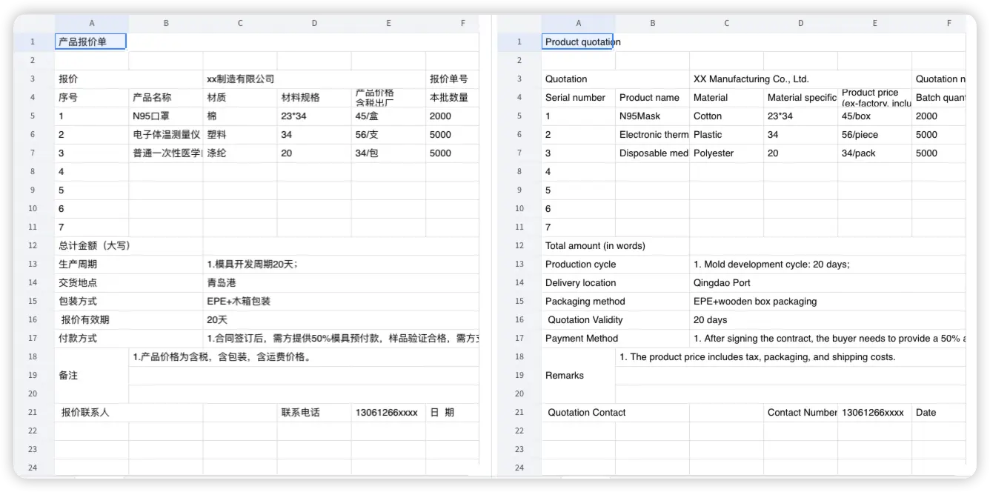The width and height of the screenshot is (990, 492).
Task: Select the '日 期' cell
Action: [452, 412]
